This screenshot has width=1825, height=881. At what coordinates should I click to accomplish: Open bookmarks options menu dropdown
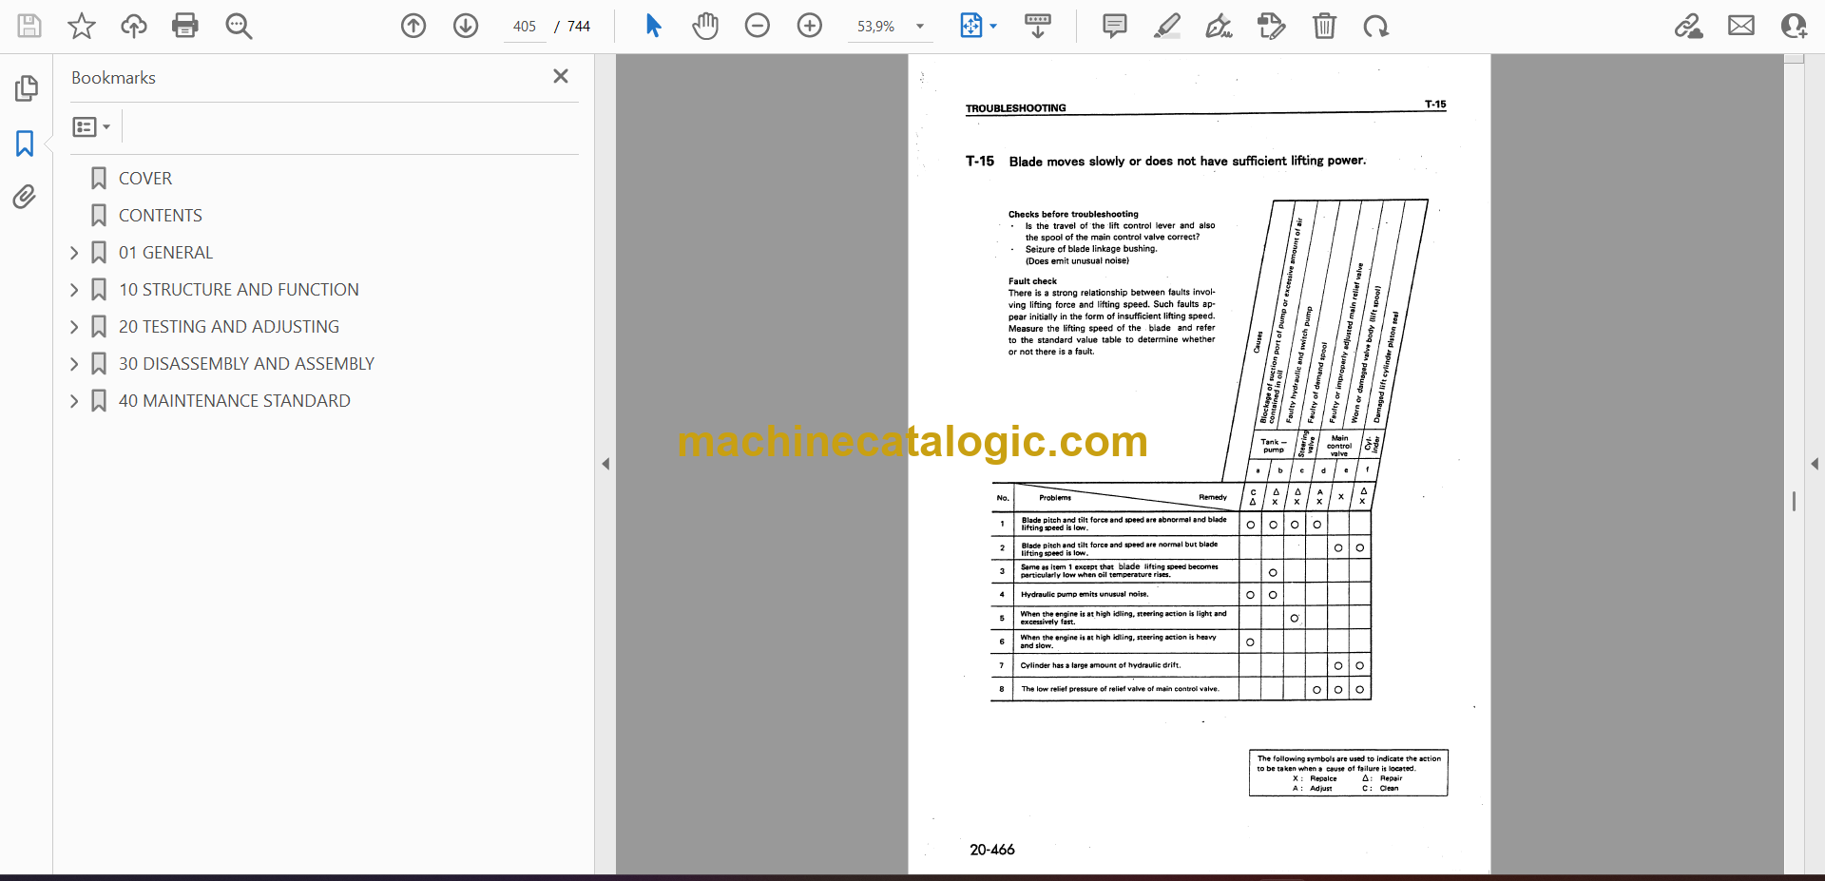point(92,126)
